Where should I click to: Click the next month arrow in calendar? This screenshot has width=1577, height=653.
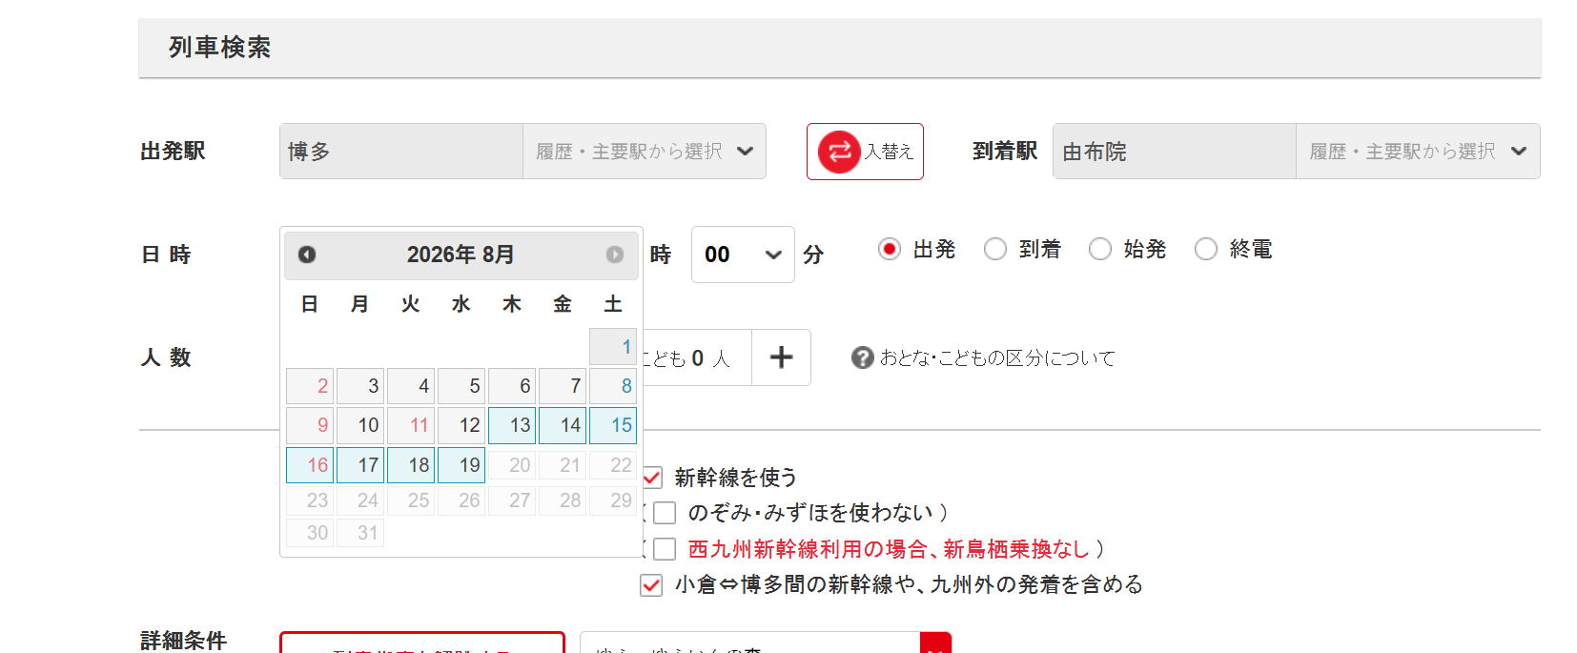pos(615,255)
